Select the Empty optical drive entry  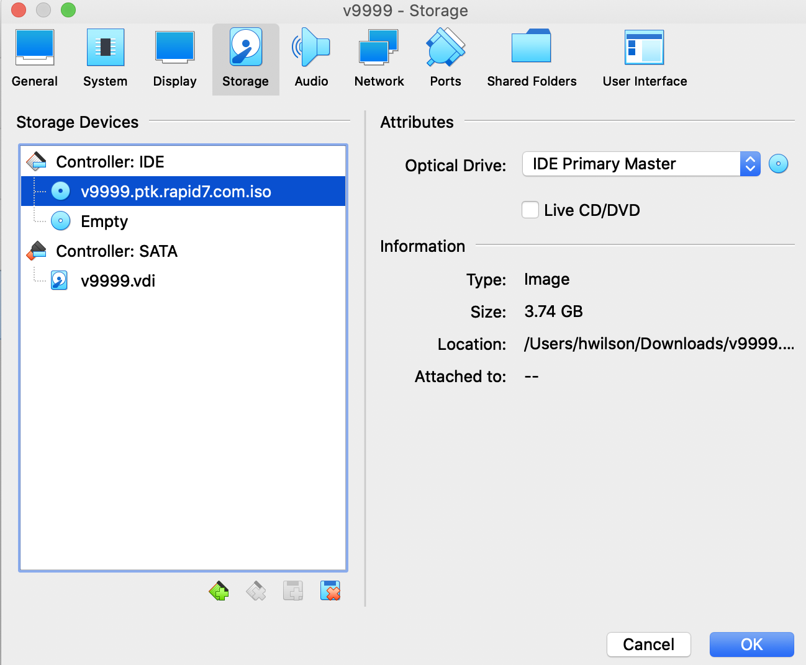[104, 221]
